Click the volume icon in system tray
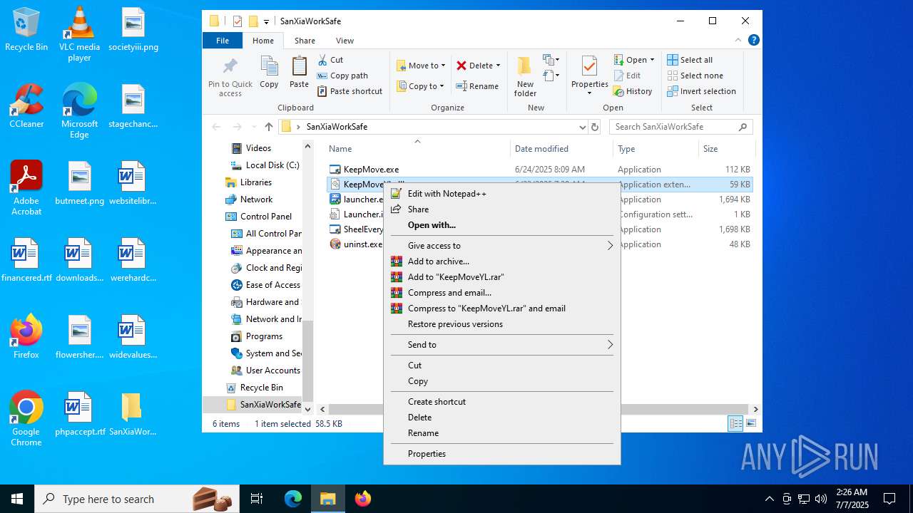The image size is (913, 513). pyautogui.click(x=821, y=499)
